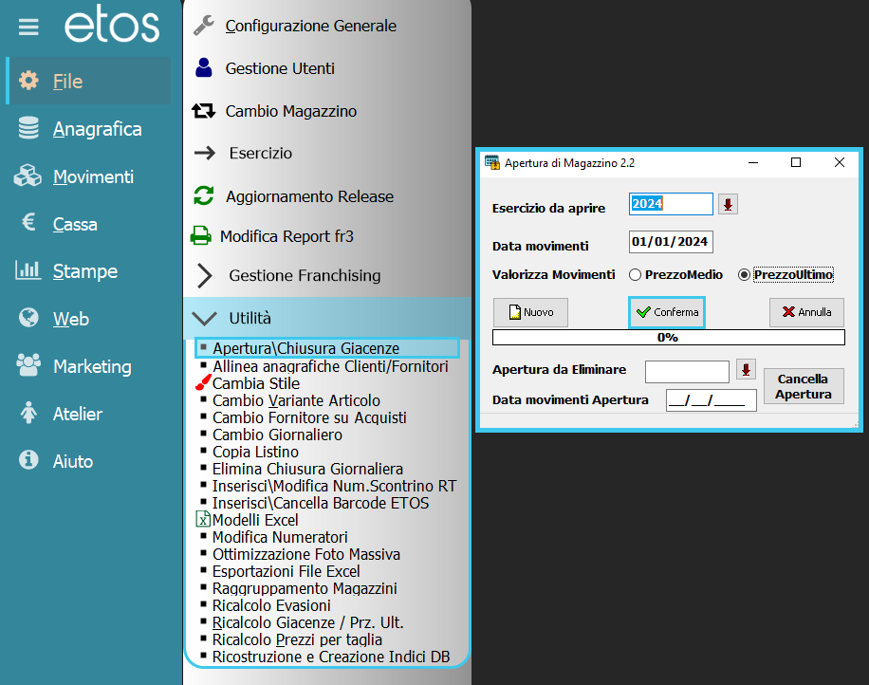Click the Cassa euro icon

tap(28, 222)
